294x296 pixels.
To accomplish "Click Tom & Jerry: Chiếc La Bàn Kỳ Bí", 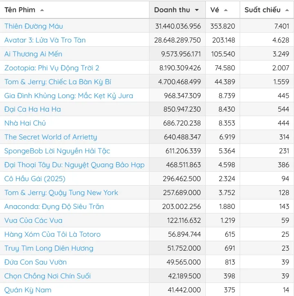I will 58,82.
